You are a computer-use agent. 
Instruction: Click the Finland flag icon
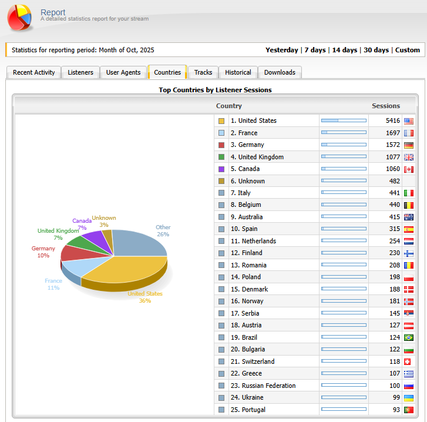409,253
